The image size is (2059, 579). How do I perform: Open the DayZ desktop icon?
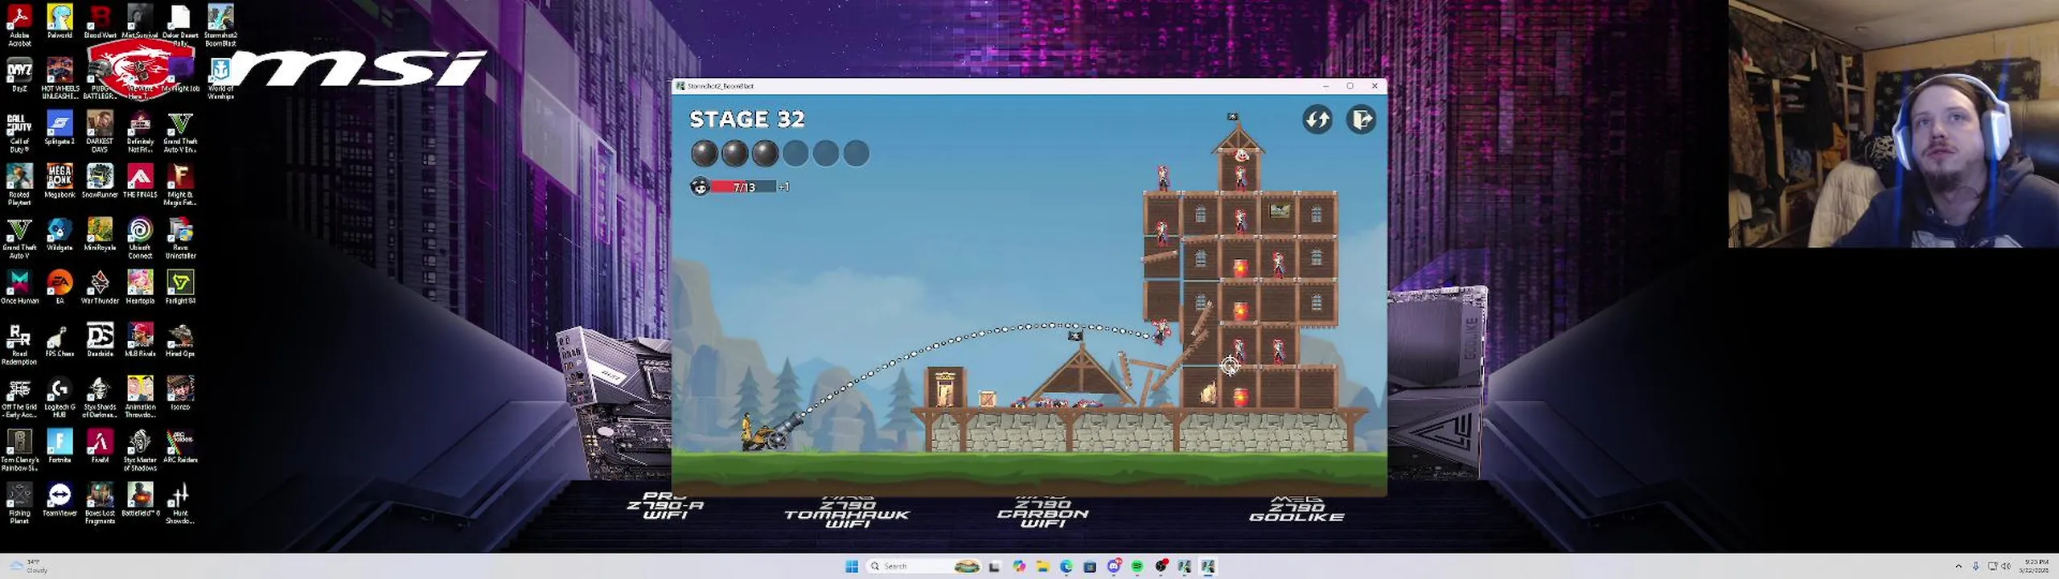(x=19, y=75)
